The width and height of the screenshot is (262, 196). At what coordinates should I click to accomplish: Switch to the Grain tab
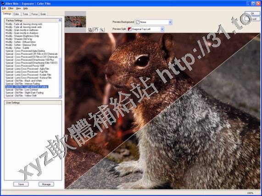(x=43, y=14)
